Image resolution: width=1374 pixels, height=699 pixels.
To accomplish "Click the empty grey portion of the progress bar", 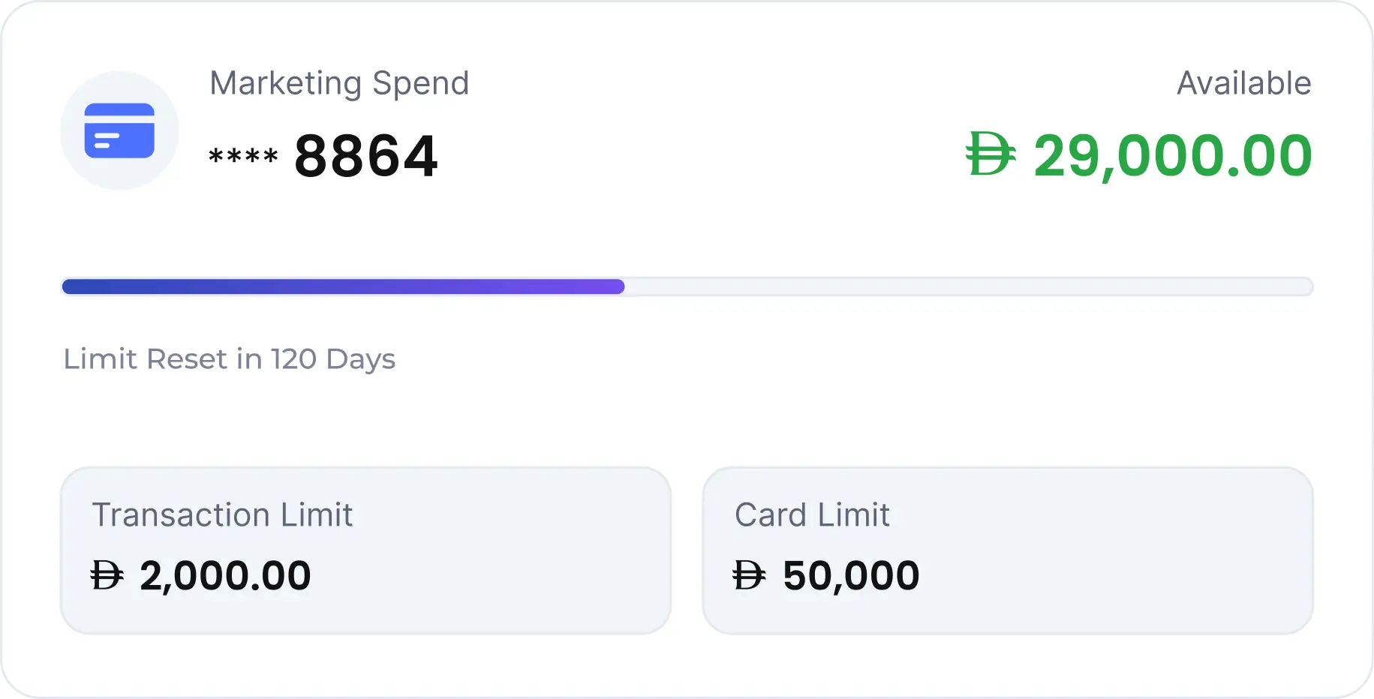I will coord(968,286).
